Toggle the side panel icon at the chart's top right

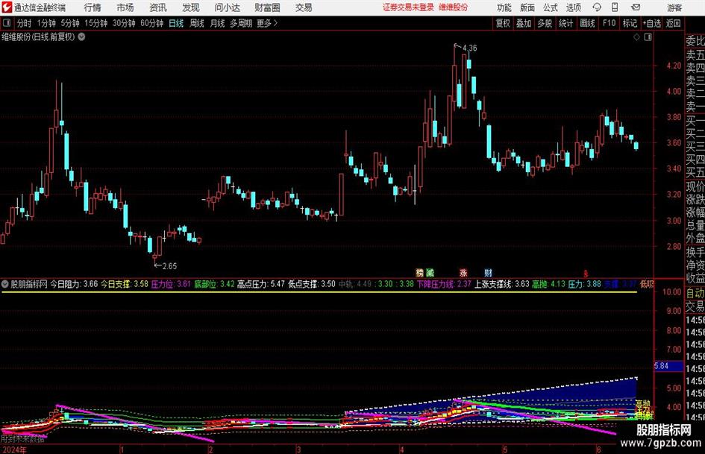pos(648,37)
